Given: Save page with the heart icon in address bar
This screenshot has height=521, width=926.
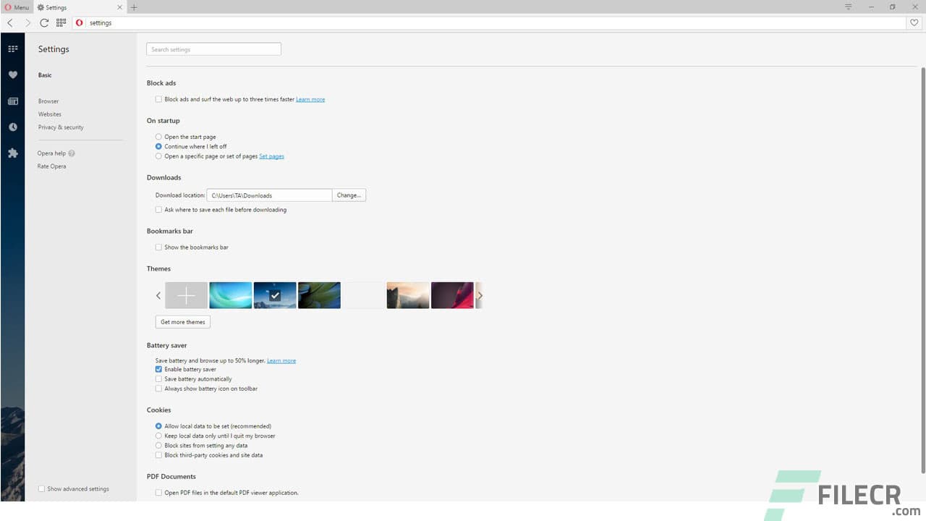Looking at the screenshot, I should coord(914,22).
